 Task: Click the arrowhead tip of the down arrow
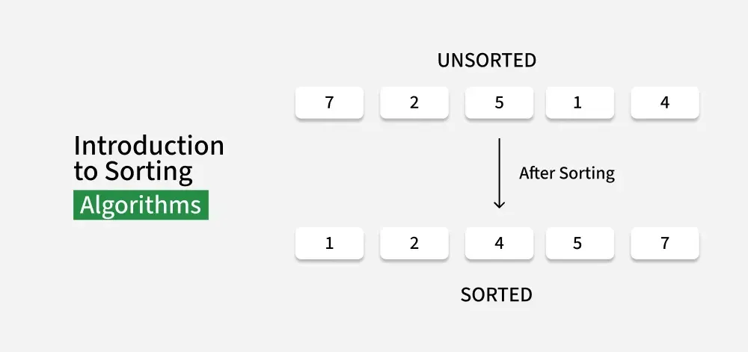[x=500, y=205]
